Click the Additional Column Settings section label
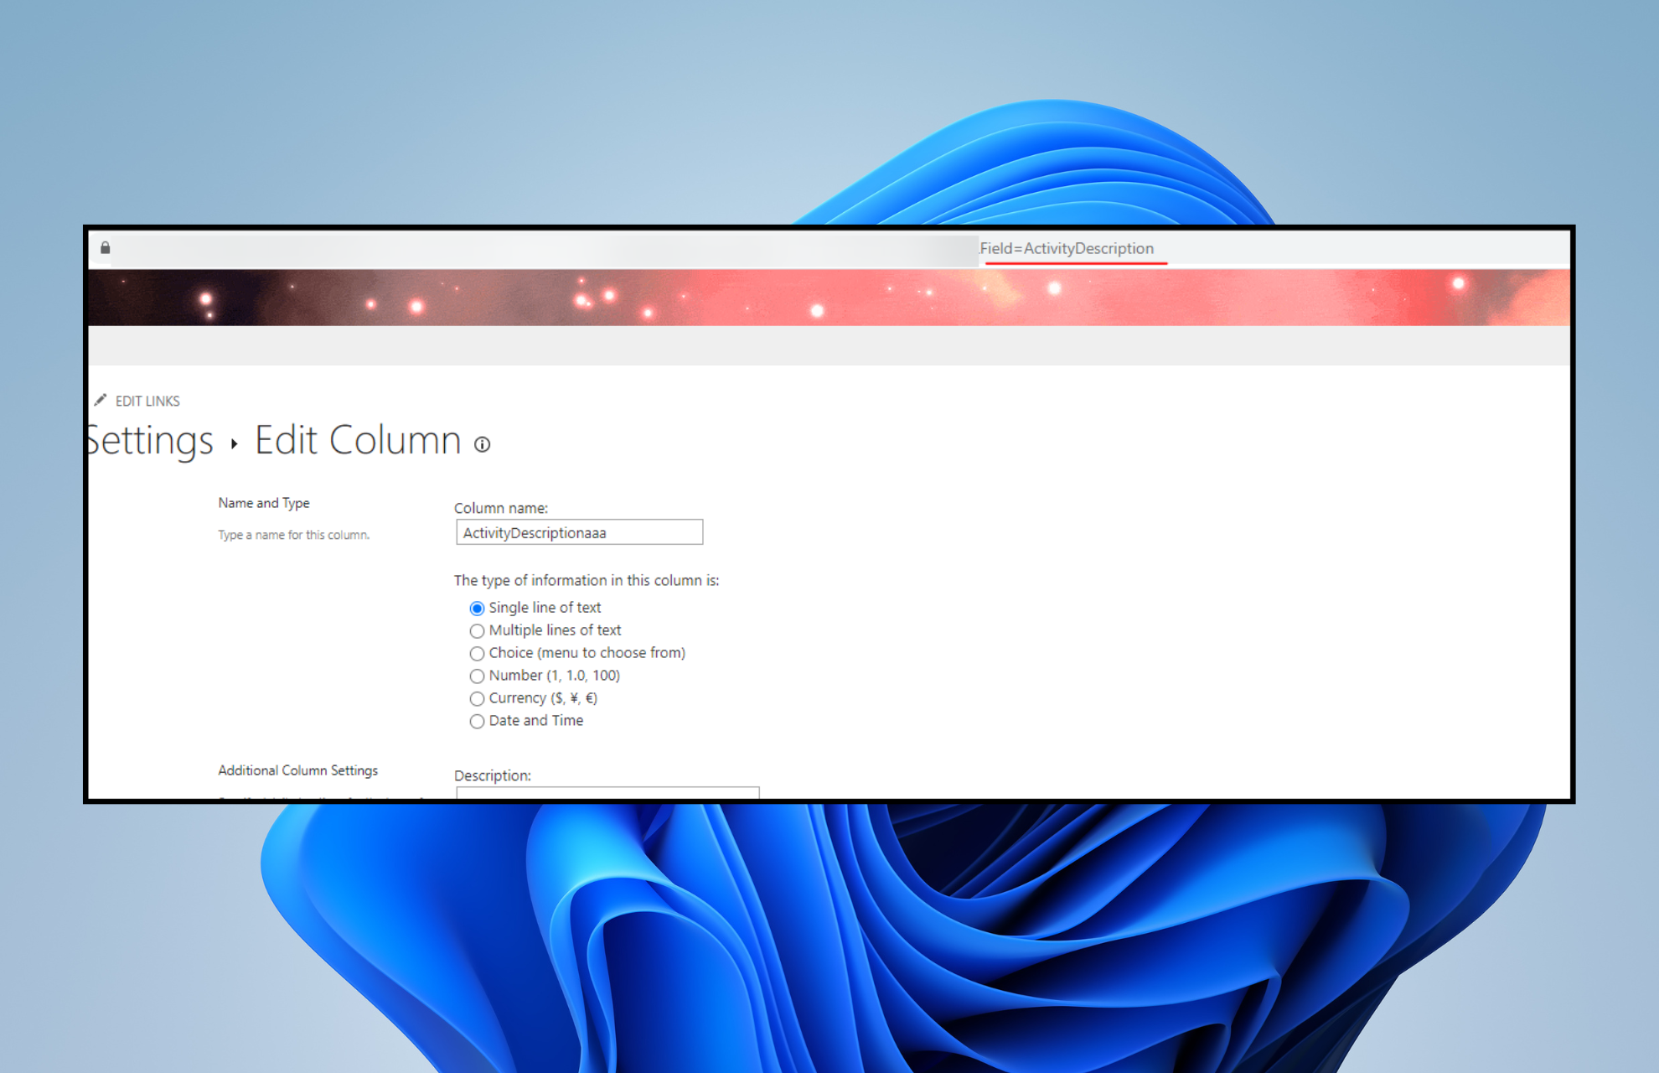The width and height of the screenshot is (1659, 1073). 297,770
